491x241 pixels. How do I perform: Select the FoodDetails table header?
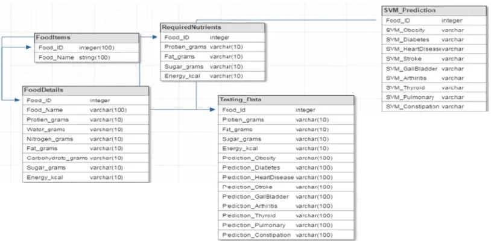pyautogui.click(x=86, y=90)
